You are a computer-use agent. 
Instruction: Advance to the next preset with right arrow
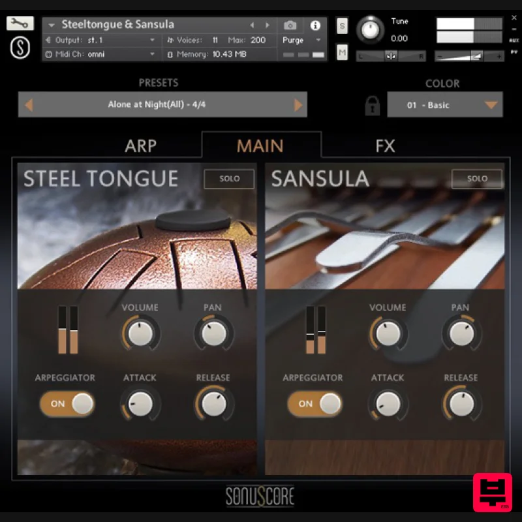(x=298, y=104)
